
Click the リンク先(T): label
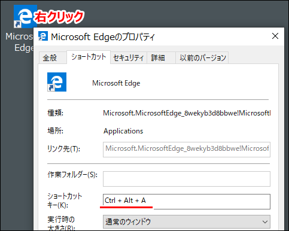[x=63, y=149]
